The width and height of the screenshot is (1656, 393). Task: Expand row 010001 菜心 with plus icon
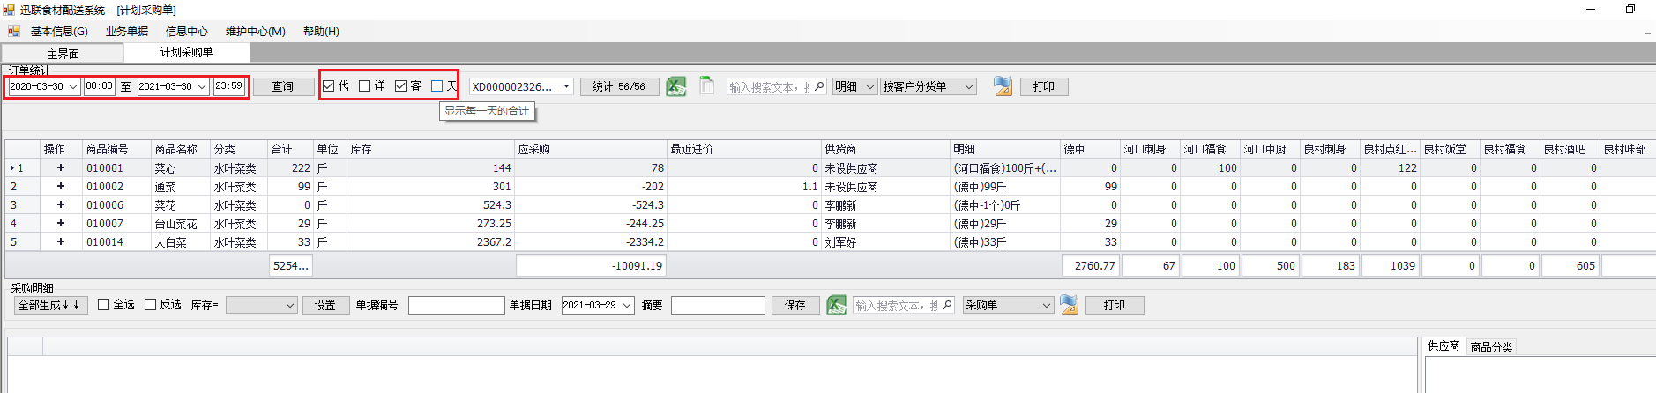(61, 167)
